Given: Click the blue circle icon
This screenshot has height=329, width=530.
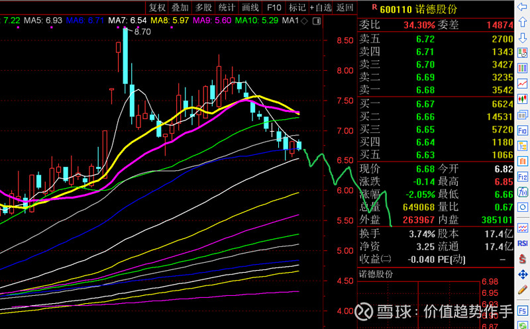Looking at the screenshot, I should pyautogui.click(x=522, y=207).
